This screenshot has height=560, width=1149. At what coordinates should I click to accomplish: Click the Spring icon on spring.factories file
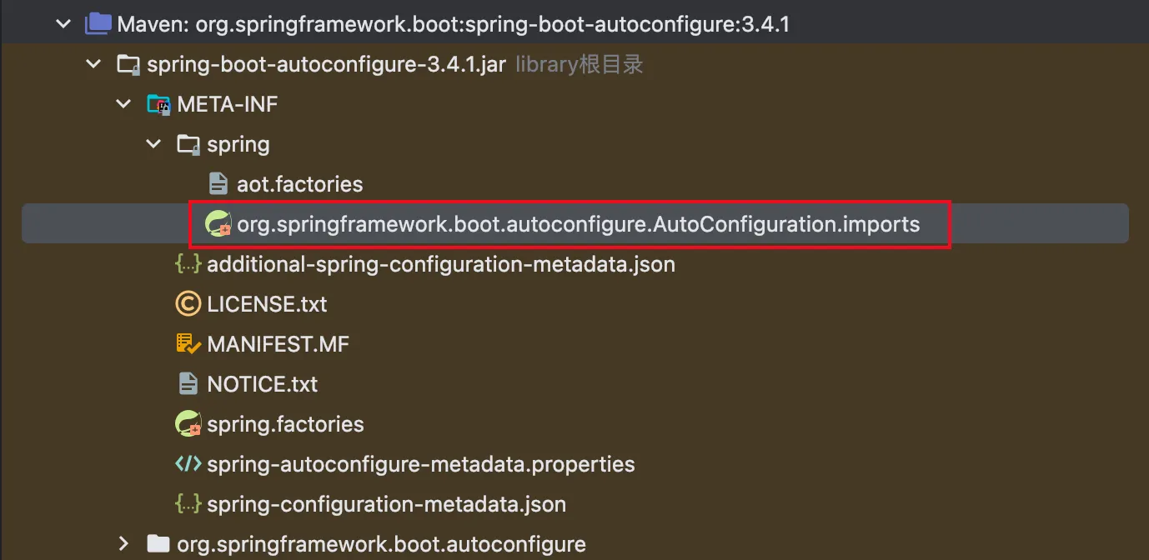(188, 423)
